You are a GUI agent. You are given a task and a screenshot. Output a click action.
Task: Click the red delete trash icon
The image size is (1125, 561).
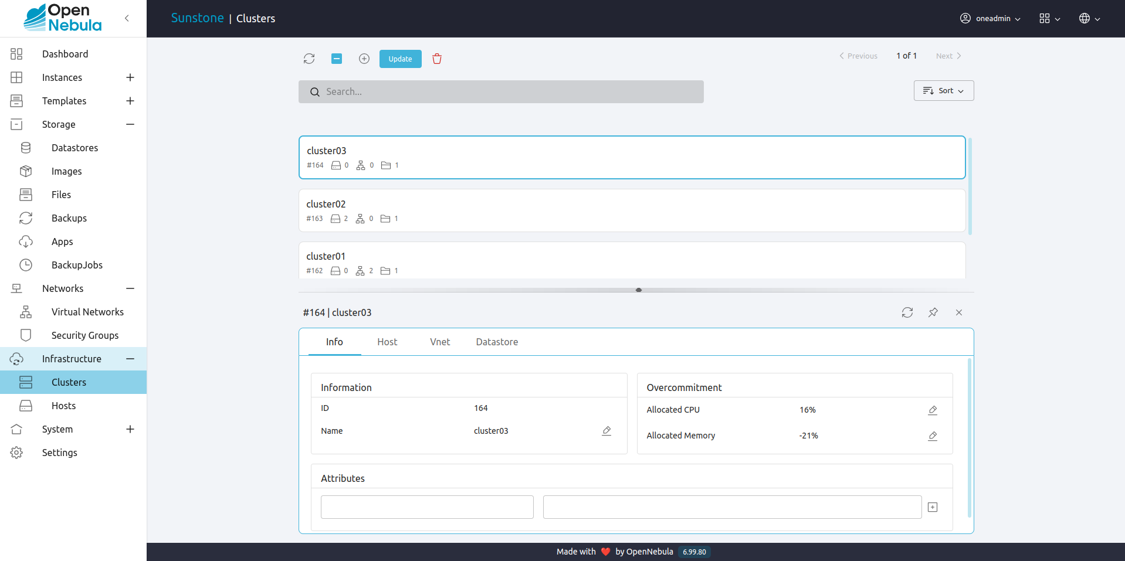point(437,59)
